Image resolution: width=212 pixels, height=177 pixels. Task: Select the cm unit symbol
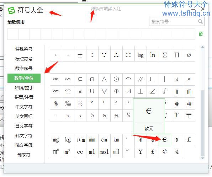point(104,140)
